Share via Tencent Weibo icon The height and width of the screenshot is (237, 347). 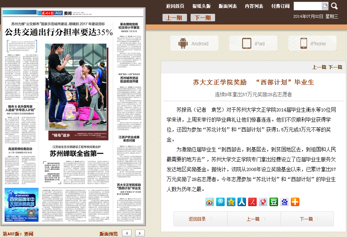point(220,202)
